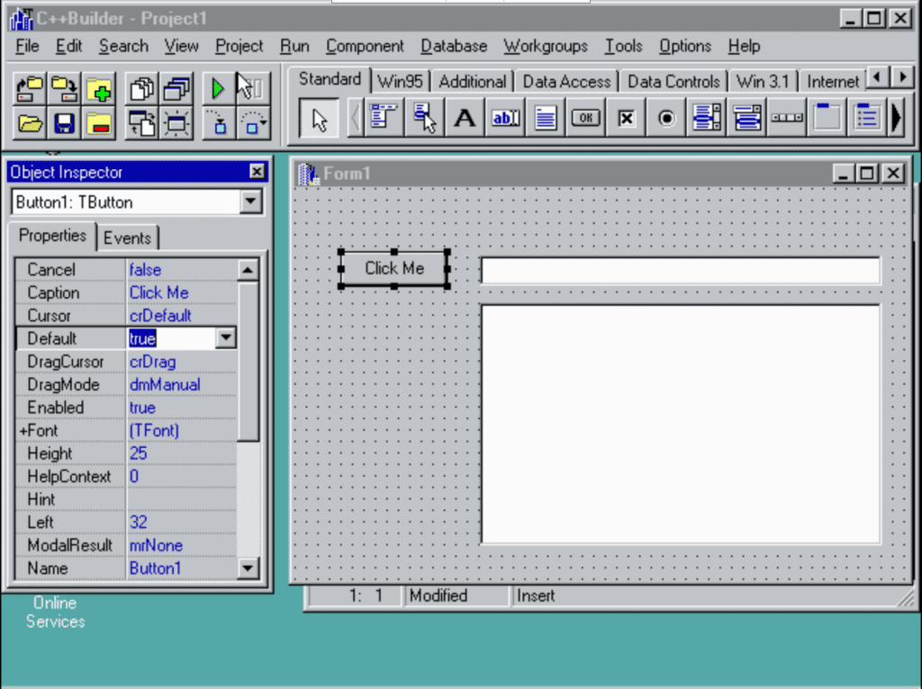Click the single-line edit field on Form1
This screenshot has height=689, width=922.
pos(681,271)
